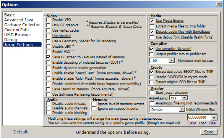The image size is (224, 138).
Task: Open the Initial Window Size dropdown
Action: pos(182,109)
